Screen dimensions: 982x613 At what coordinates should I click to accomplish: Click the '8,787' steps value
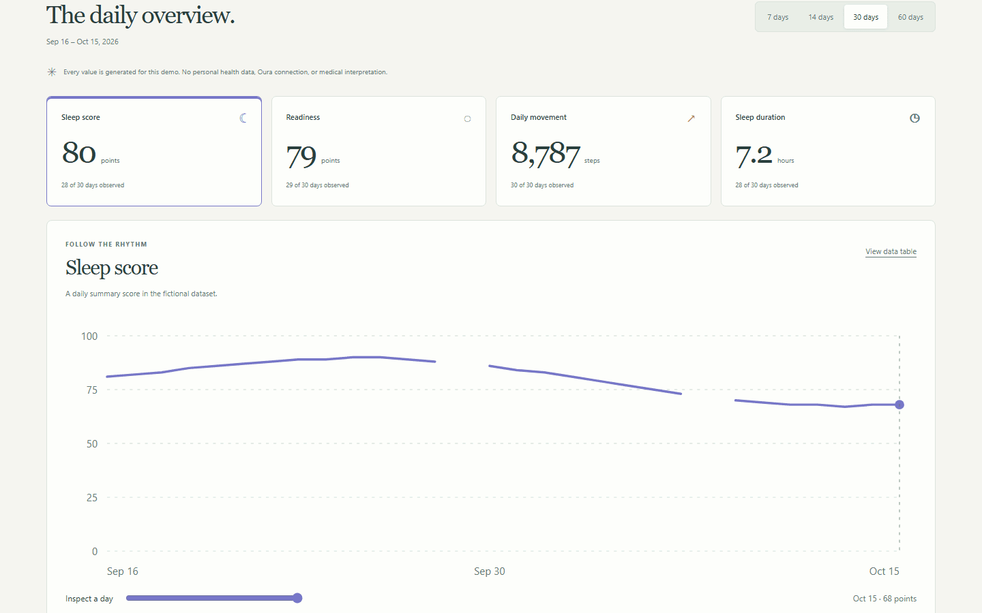[546, 154]
